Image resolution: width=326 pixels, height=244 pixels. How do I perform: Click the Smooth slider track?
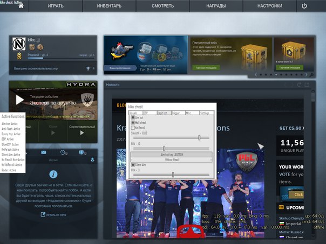[x=172, y=138]
